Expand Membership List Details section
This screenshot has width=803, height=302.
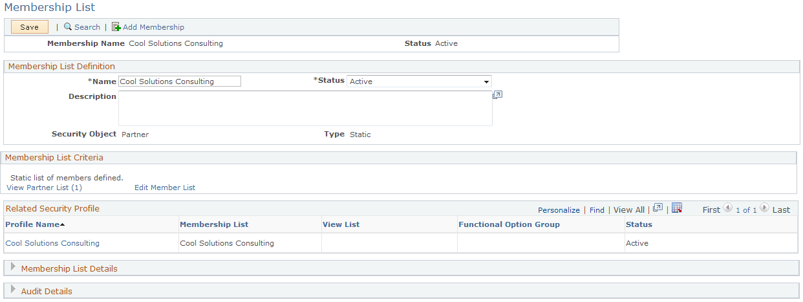pyautogui.click(x=13, y=267)
